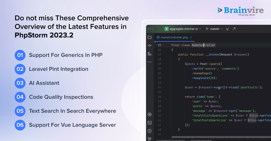
Task: Click the PhpStorm 2023.2 headline
Action: click(x=44, y=35)
